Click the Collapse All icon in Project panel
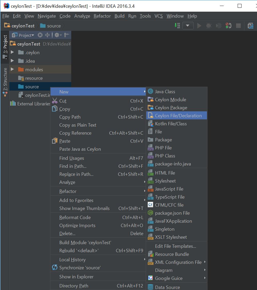This screenshot has width=257, height=290. [x=47, y=35]
